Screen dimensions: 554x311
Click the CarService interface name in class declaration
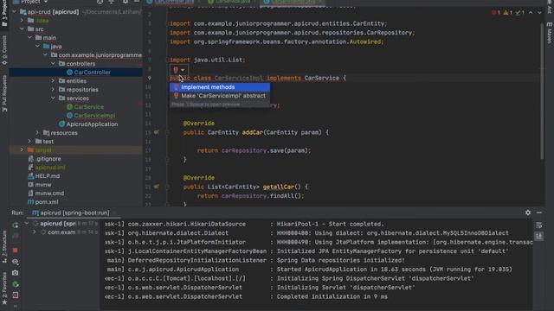[321, 78]
